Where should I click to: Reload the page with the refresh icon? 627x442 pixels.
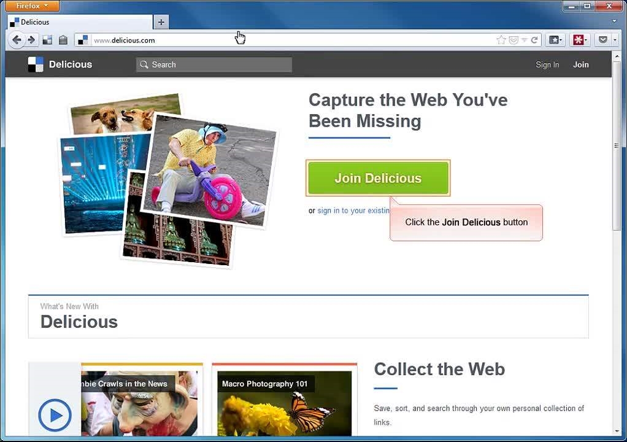point(534,40)
